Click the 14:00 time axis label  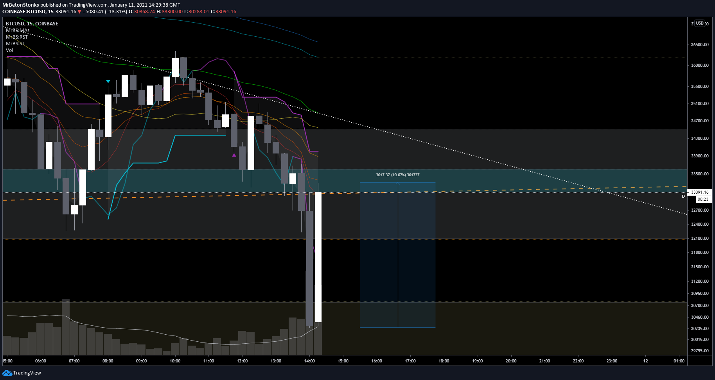tap(309, 361)
